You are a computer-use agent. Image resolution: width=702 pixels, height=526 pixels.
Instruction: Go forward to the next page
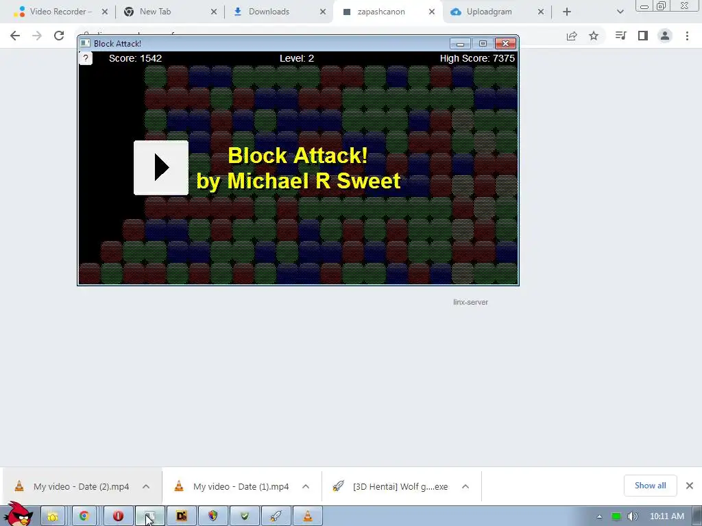point(37,36)
